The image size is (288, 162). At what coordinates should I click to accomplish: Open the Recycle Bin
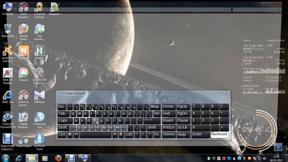coord(8,31)
